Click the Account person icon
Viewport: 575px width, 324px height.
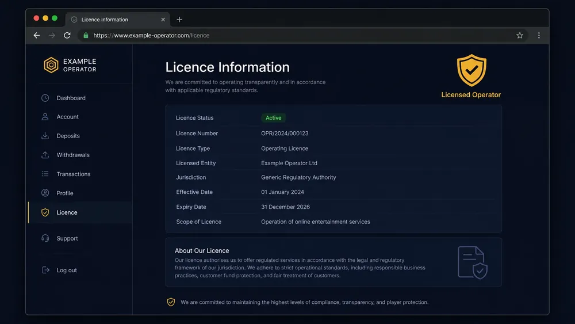click(x=45, y=117)
